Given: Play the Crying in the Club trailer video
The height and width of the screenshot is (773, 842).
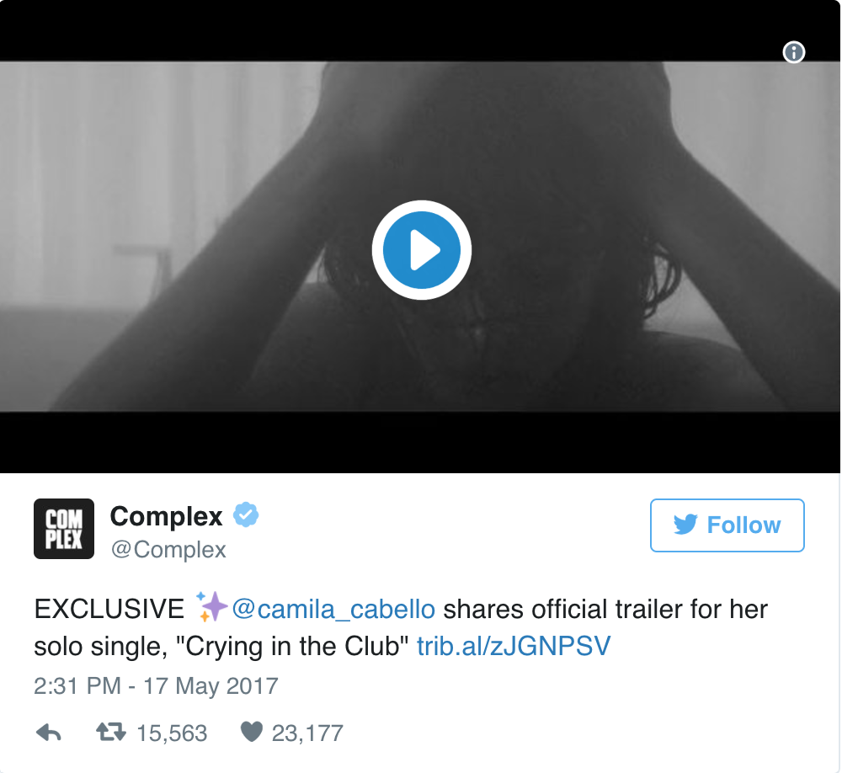Looking at the screenshot, I should [422, 250].
